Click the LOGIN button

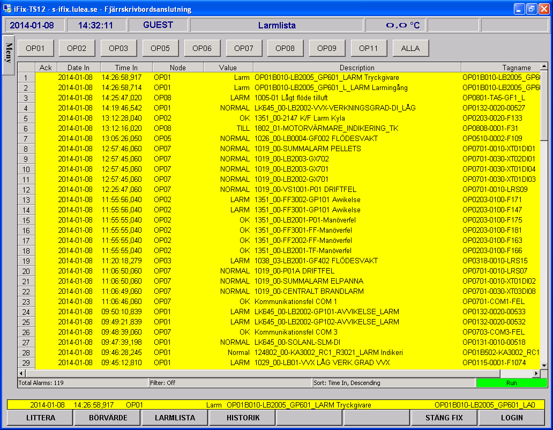pos(512,418)
